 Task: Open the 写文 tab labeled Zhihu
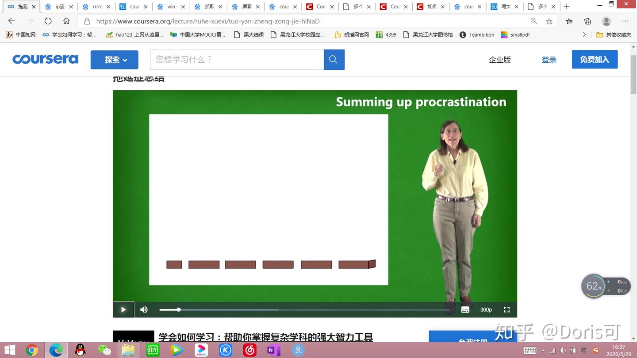click(502, 7)
